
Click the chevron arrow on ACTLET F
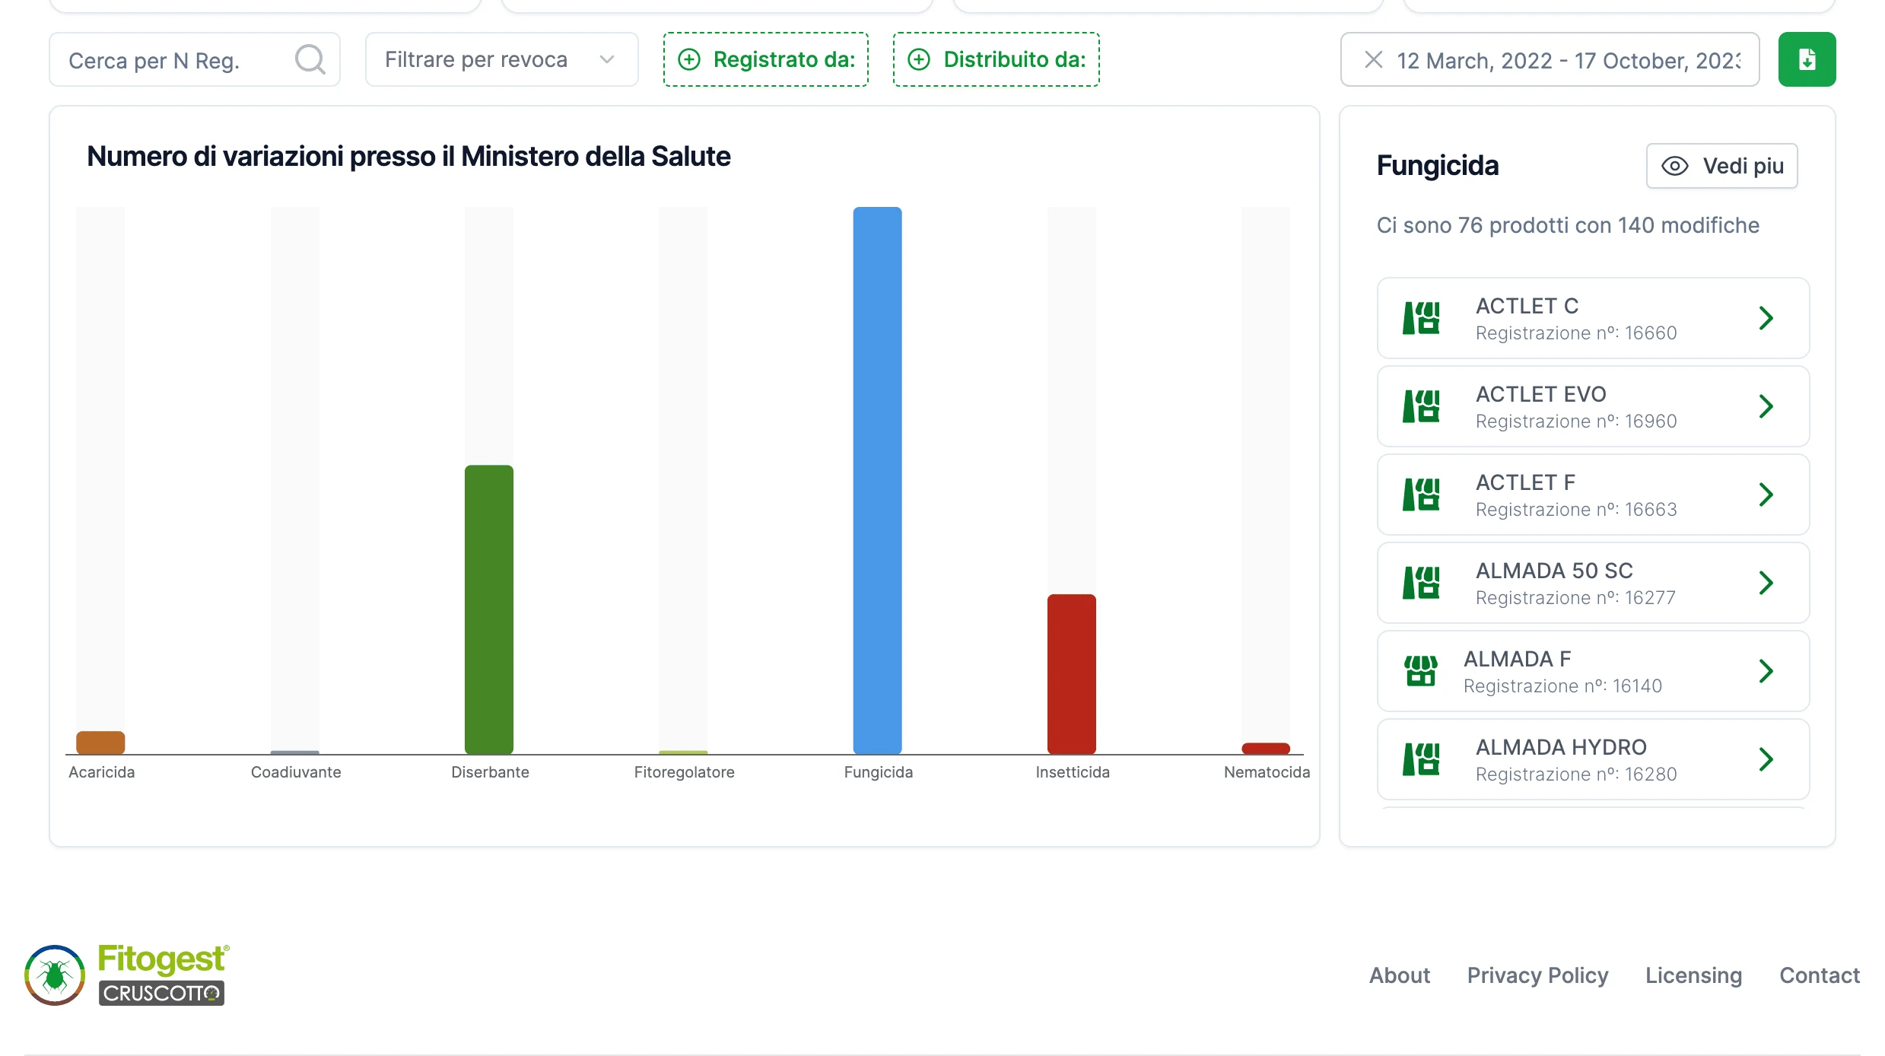coord(1766,495)
